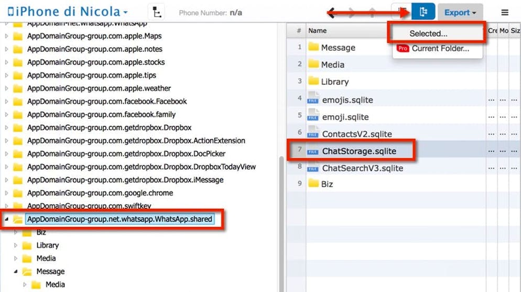The width and height of the screenshot is (521, 292).
Task: Select AppDomainGroup-group.com.apple.stocks tree row
Action: (x=96, y=62)
